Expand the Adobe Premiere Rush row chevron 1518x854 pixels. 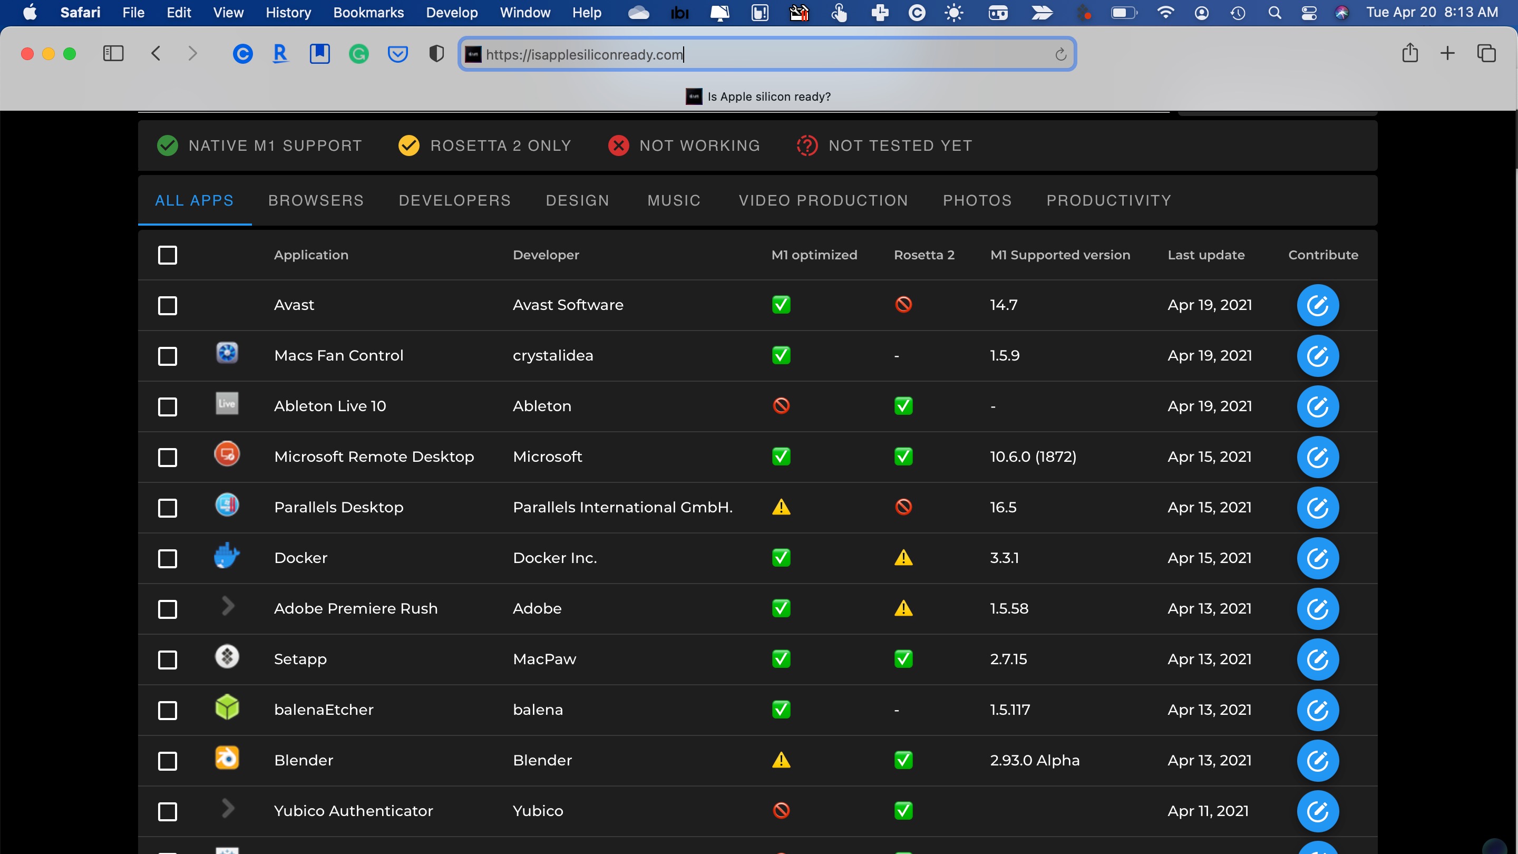(228, 606)
